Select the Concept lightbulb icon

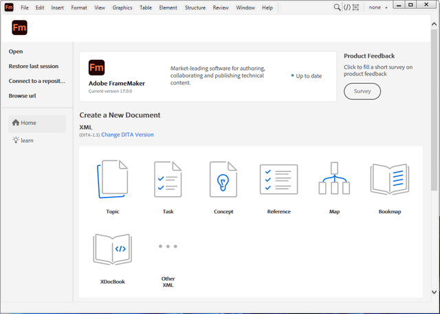coord(223,180)
